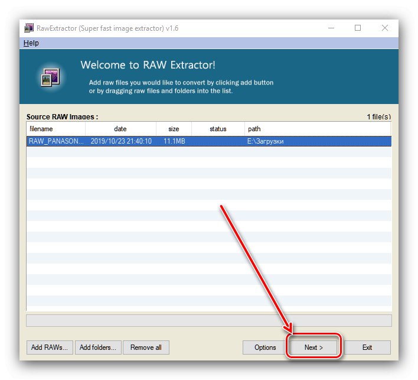Select the RAW_PANASON... file row
The height and width of the screenshot is (380, 418).
point(209,141)
